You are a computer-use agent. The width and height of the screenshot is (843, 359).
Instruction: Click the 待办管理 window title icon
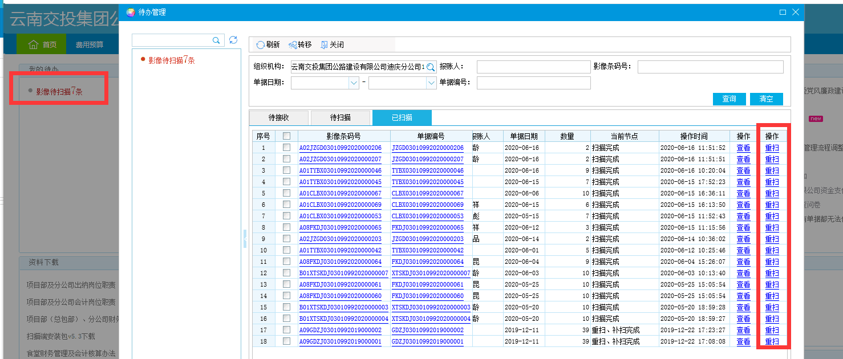(x=131, y=12)
